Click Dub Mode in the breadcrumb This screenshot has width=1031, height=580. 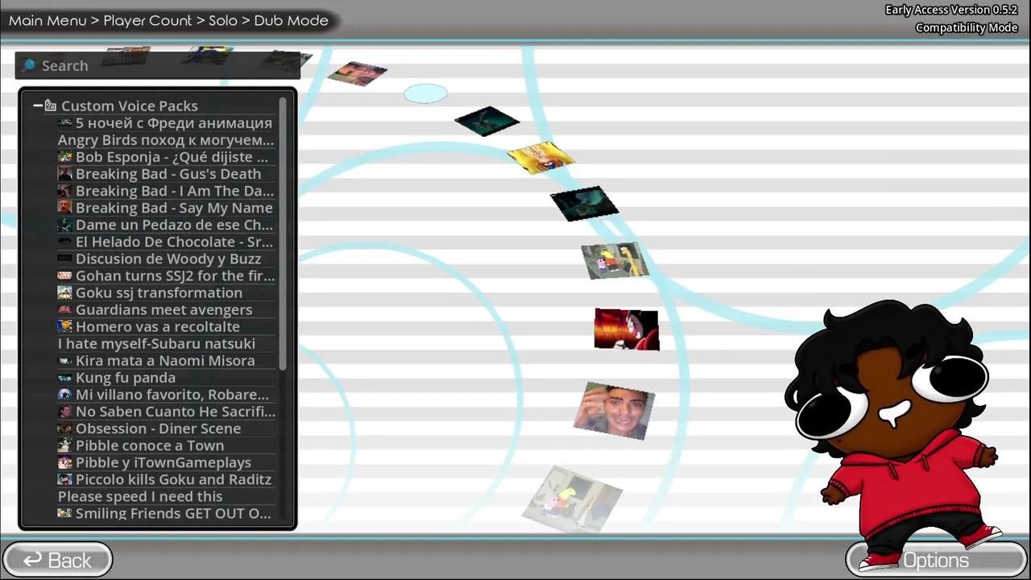click(x=291, y=20)
